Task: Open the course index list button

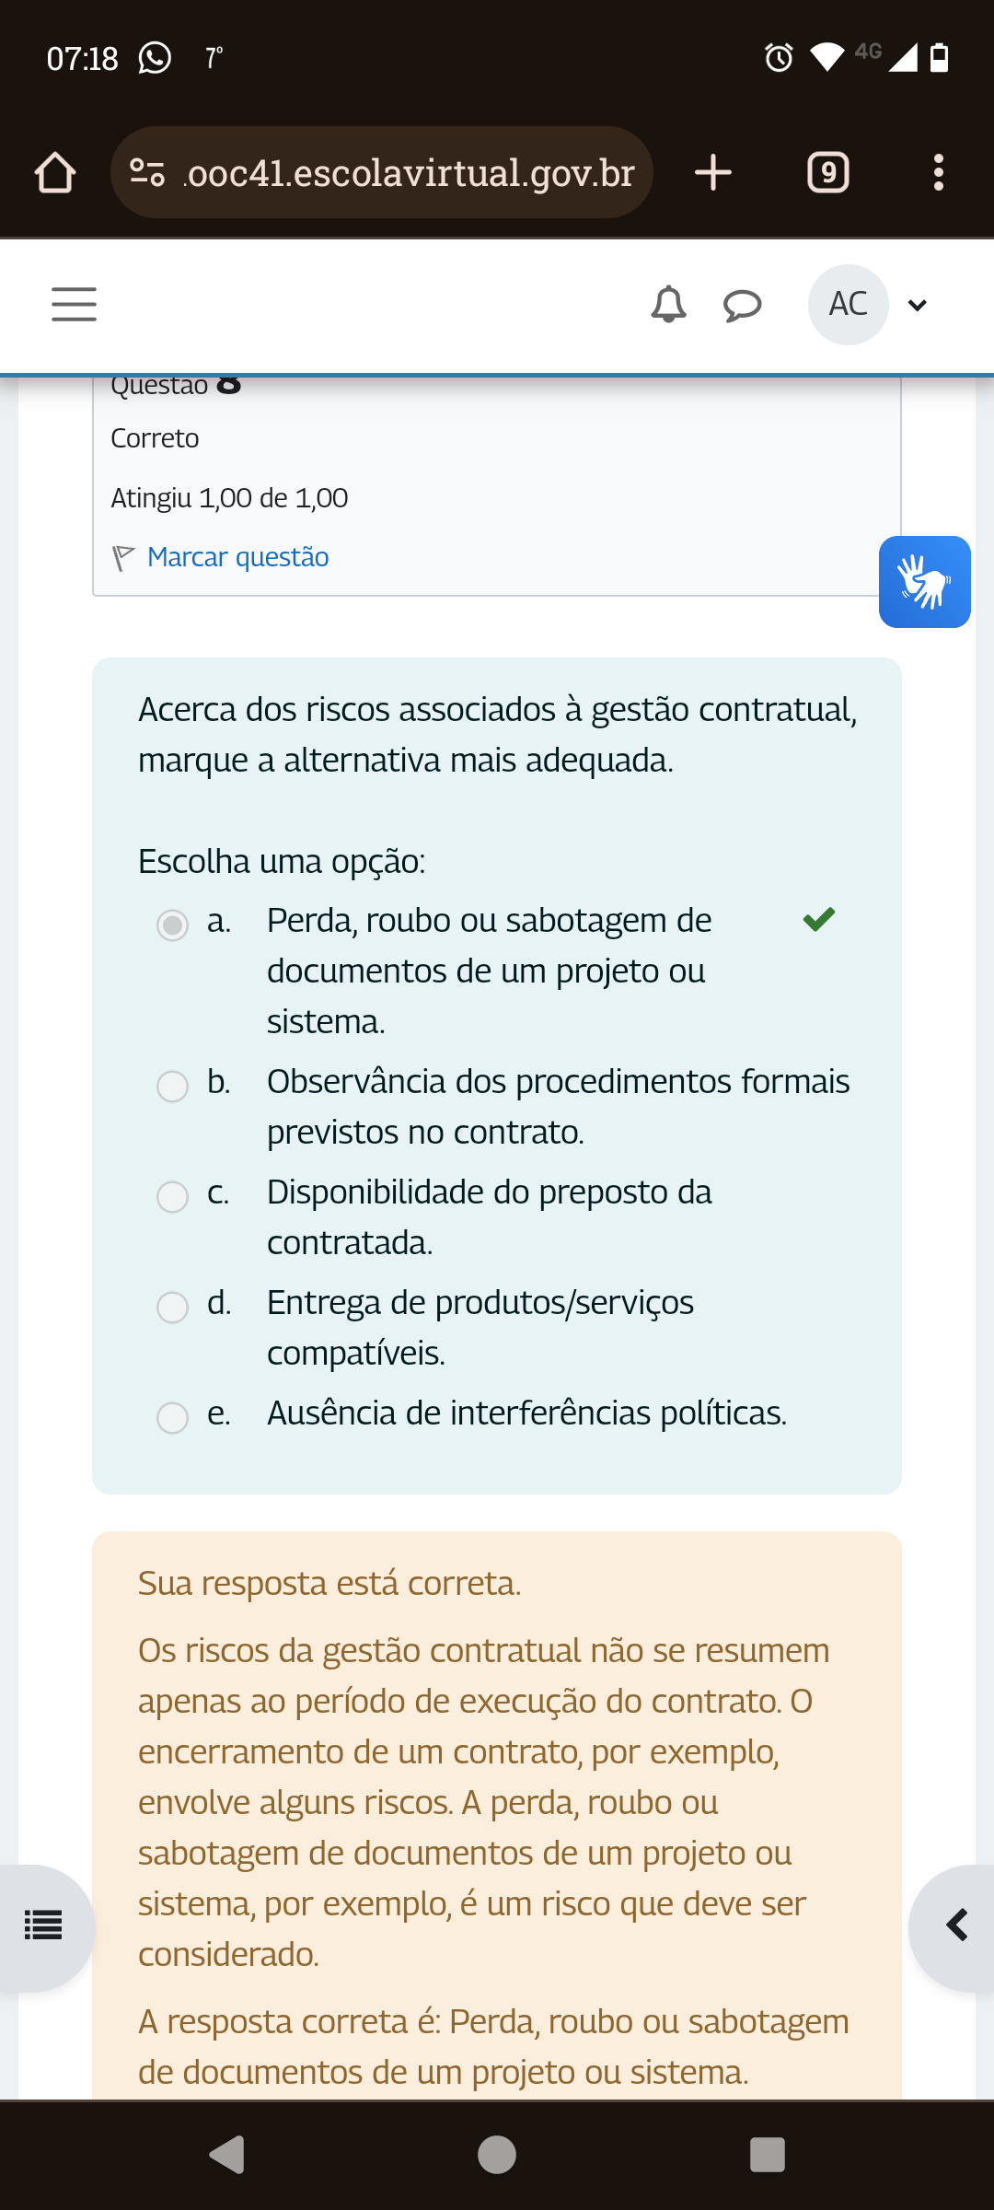Action: [x=43, y=1925]
